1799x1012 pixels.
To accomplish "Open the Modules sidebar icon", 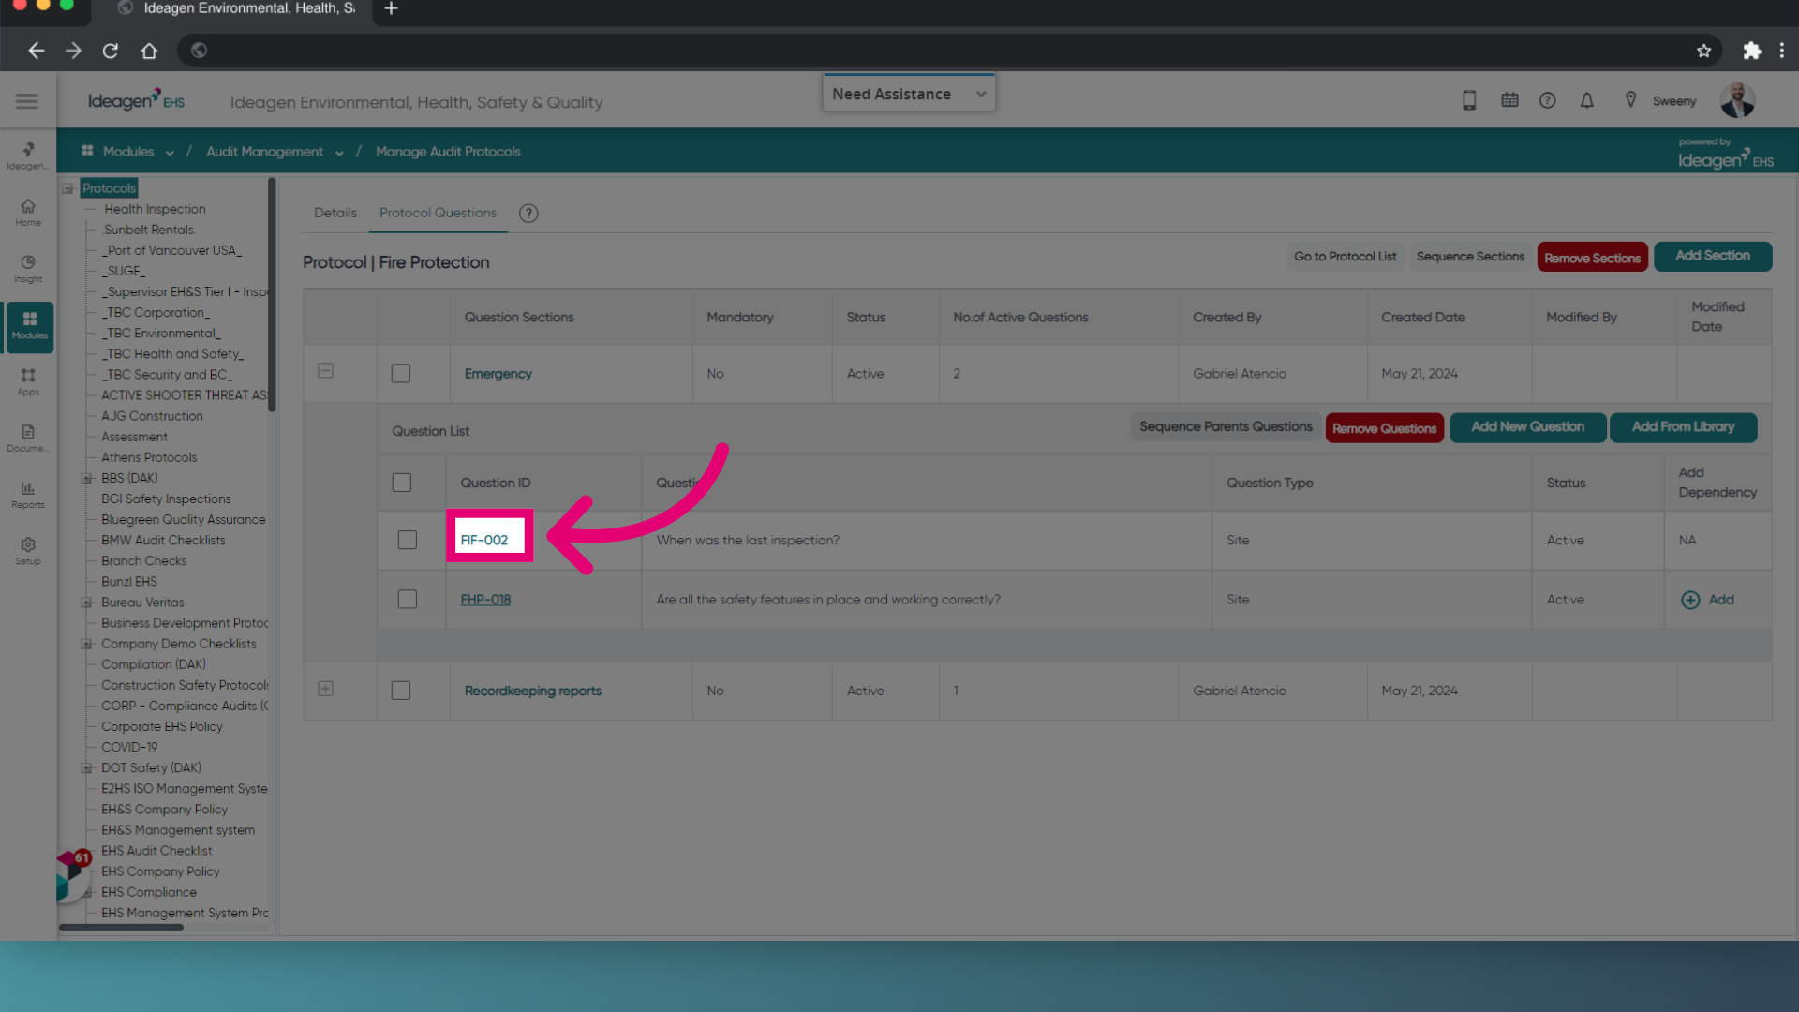I will [x=29, y=326].
